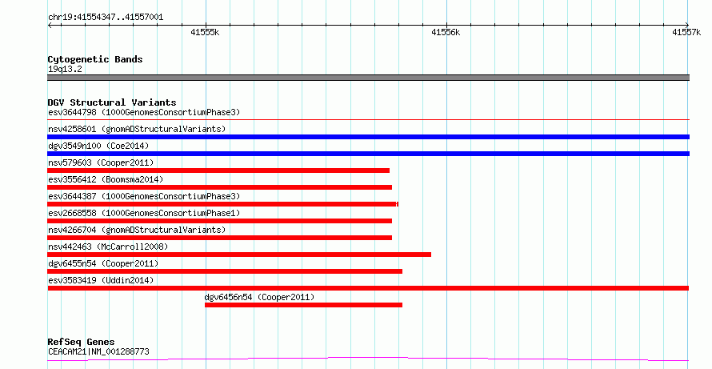Image resolution: width=712 pixels, height=369 pixels.
Task: Open esv2668558 1000GenomesConsortiumPhase1 label
Action: click(144, 213)
